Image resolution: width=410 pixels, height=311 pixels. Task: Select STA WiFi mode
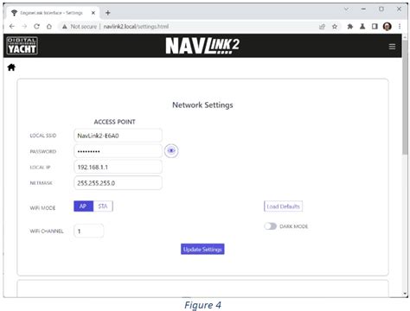tap(103, 206)
